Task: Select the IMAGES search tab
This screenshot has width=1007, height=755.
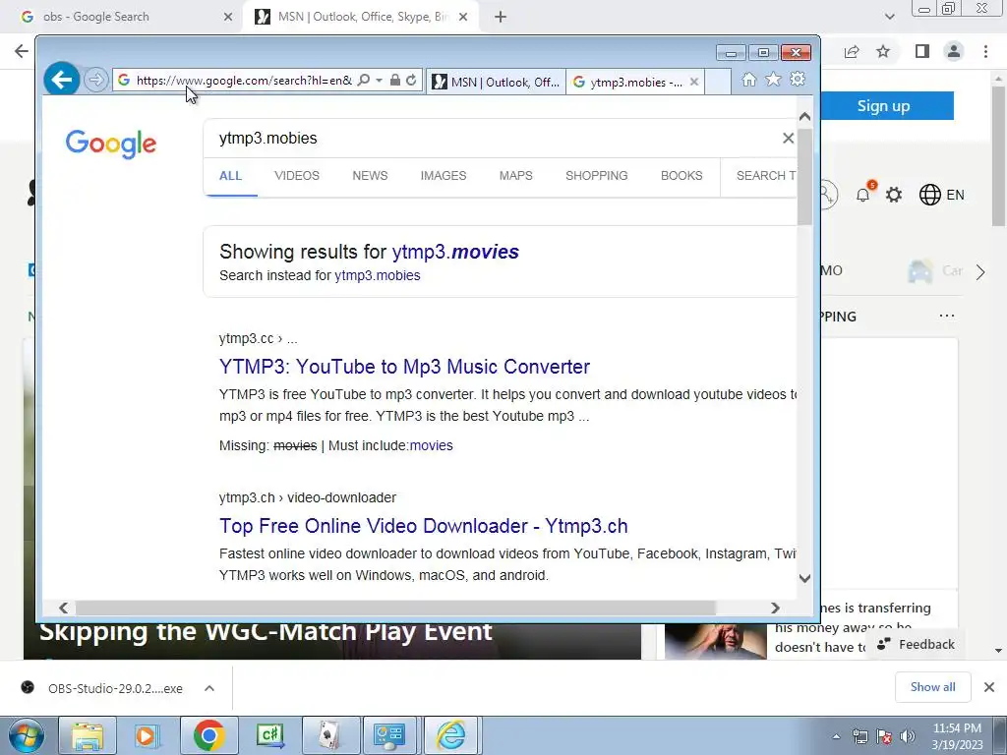Action: coord(444,176)
